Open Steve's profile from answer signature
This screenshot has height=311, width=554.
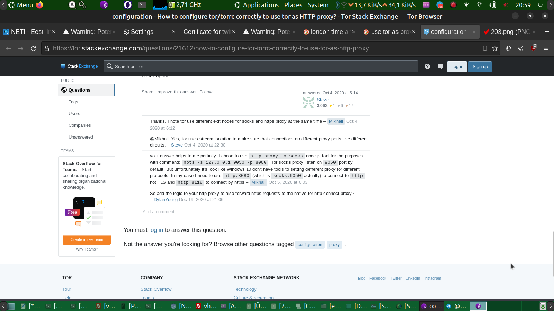(323, 100)
